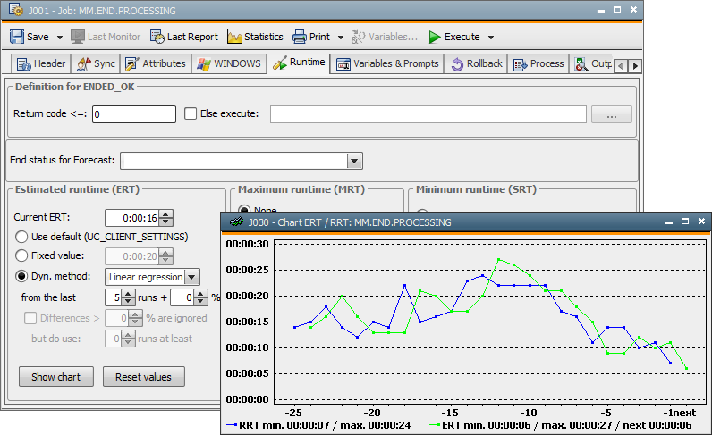This screenshot has height=435, width=712.
Task: Click the Save toolbar button
Action: [30, 37]
